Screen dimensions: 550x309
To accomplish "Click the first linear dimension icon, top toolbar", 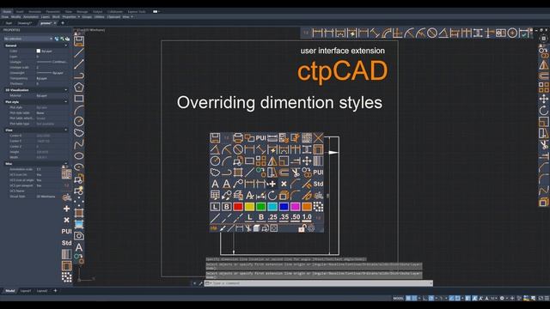I will tap(317, 33).
